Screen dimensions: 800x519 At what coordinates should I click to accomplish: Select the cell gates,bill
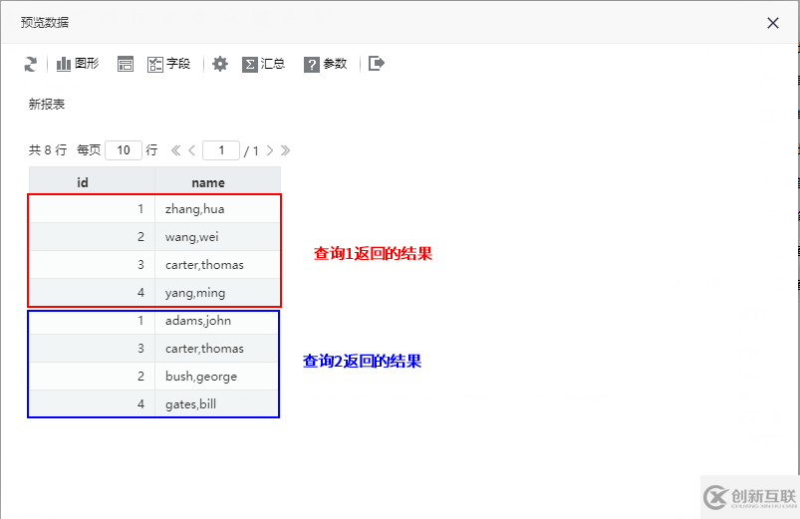pos(218,404)
